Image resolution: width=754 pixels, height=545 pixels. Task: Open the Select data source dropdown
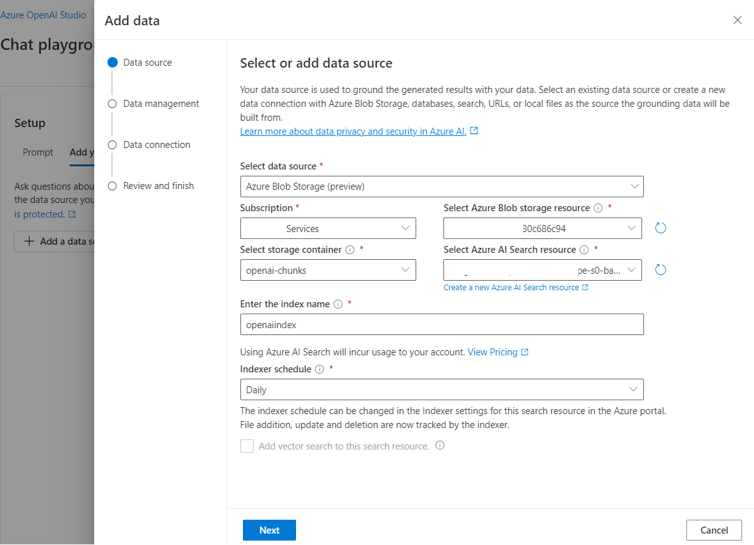click(442, 187)
